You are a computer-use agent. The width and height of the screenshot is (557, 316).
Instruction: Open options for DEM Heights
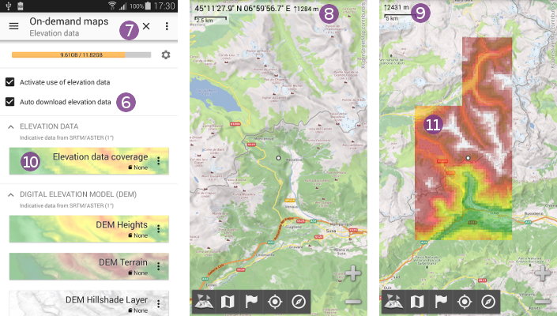click(x=159, y=229)
